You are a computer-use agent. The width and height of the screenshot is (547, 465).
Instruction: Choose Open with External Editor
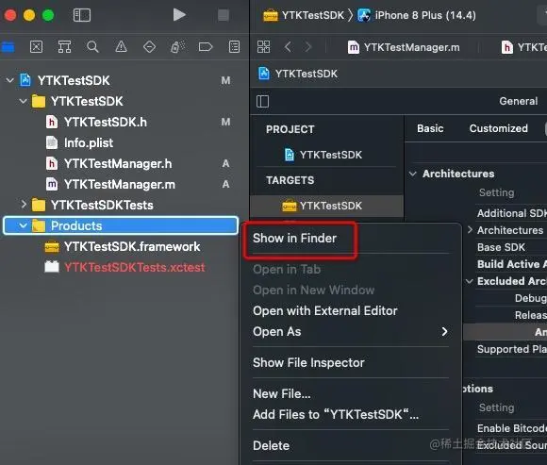tap(325, 311)
